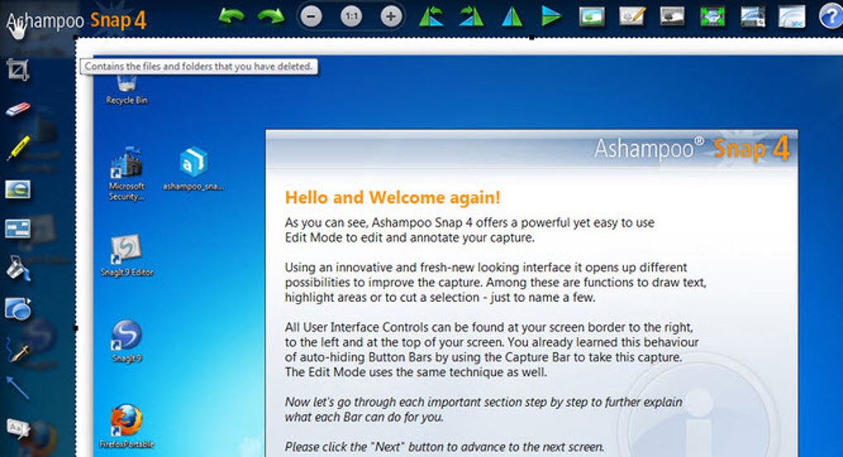Click the 'Please click the "Next" button' text

pos(445,447)
